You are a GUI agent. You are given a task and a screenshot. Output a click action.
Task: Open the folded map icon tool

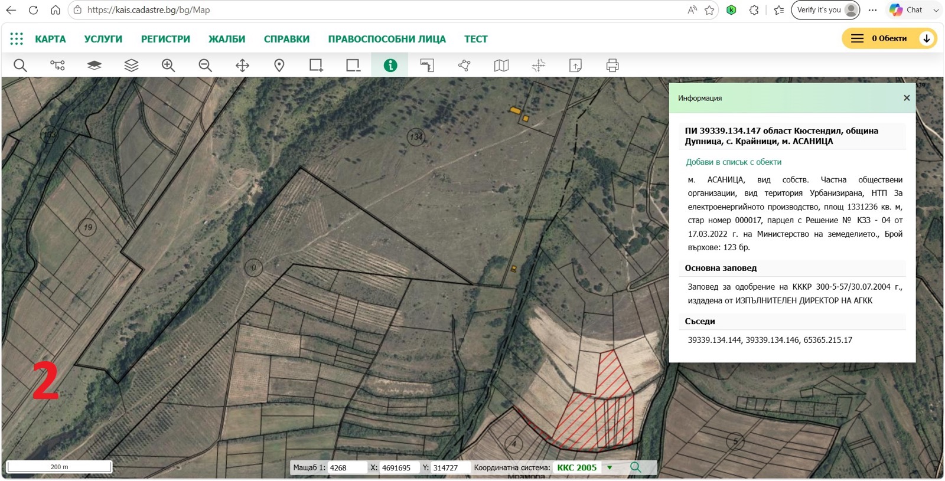coord(501,66)
